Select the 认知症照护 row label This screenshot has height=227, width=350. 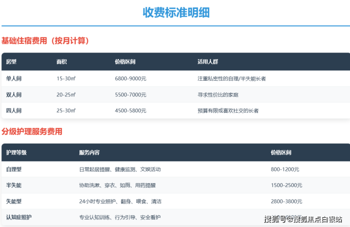19,217
